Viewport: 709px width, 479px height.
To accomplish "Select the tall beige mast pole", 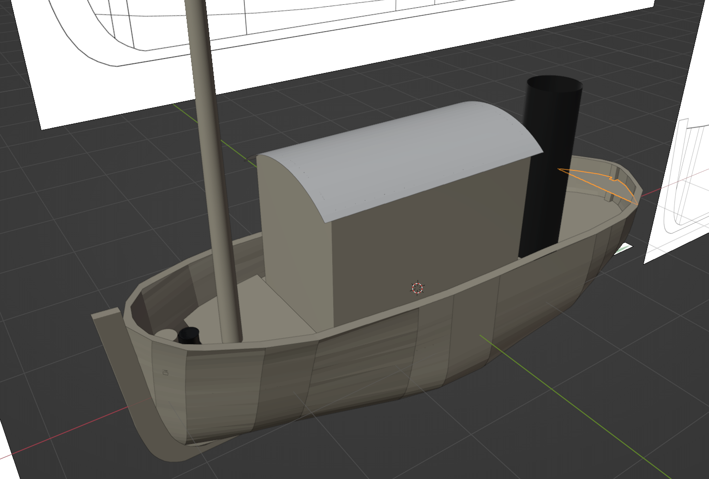I will point(210,144).
